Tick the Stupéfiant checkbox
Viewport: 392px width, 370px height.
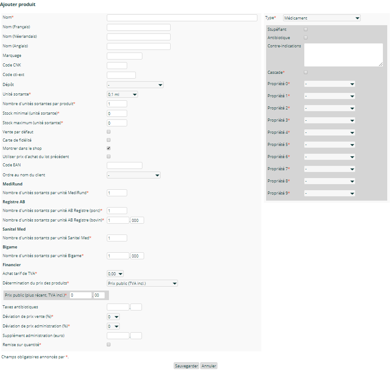point(306,29)
